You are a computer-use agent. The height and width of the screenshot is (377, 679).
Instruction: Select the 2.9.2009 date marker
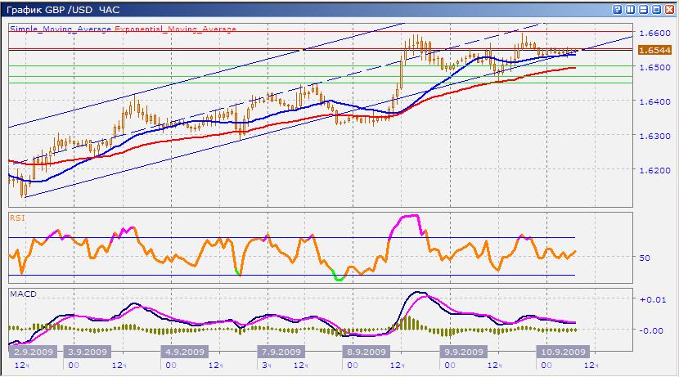(32, 351)
